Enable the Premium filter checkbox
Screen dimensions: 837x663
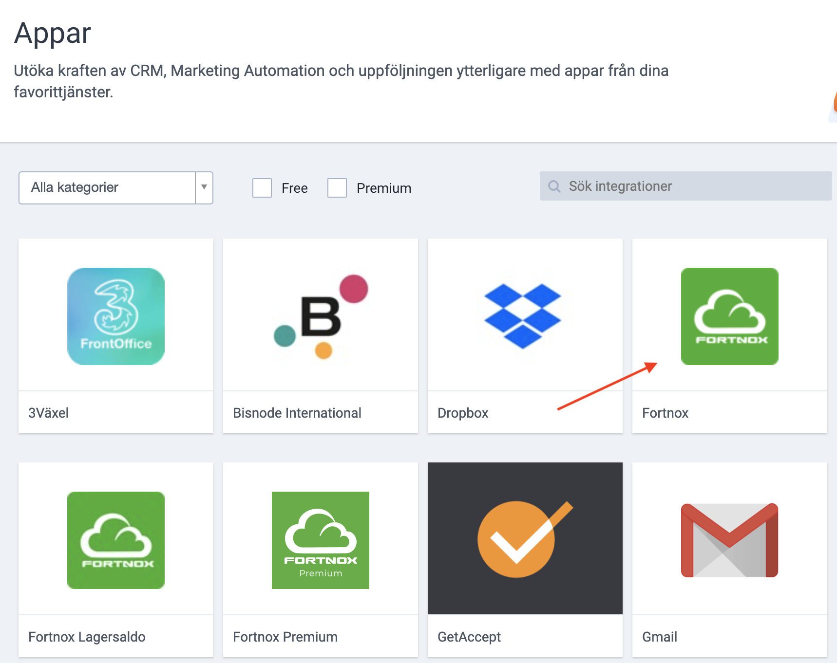(337, 188)
